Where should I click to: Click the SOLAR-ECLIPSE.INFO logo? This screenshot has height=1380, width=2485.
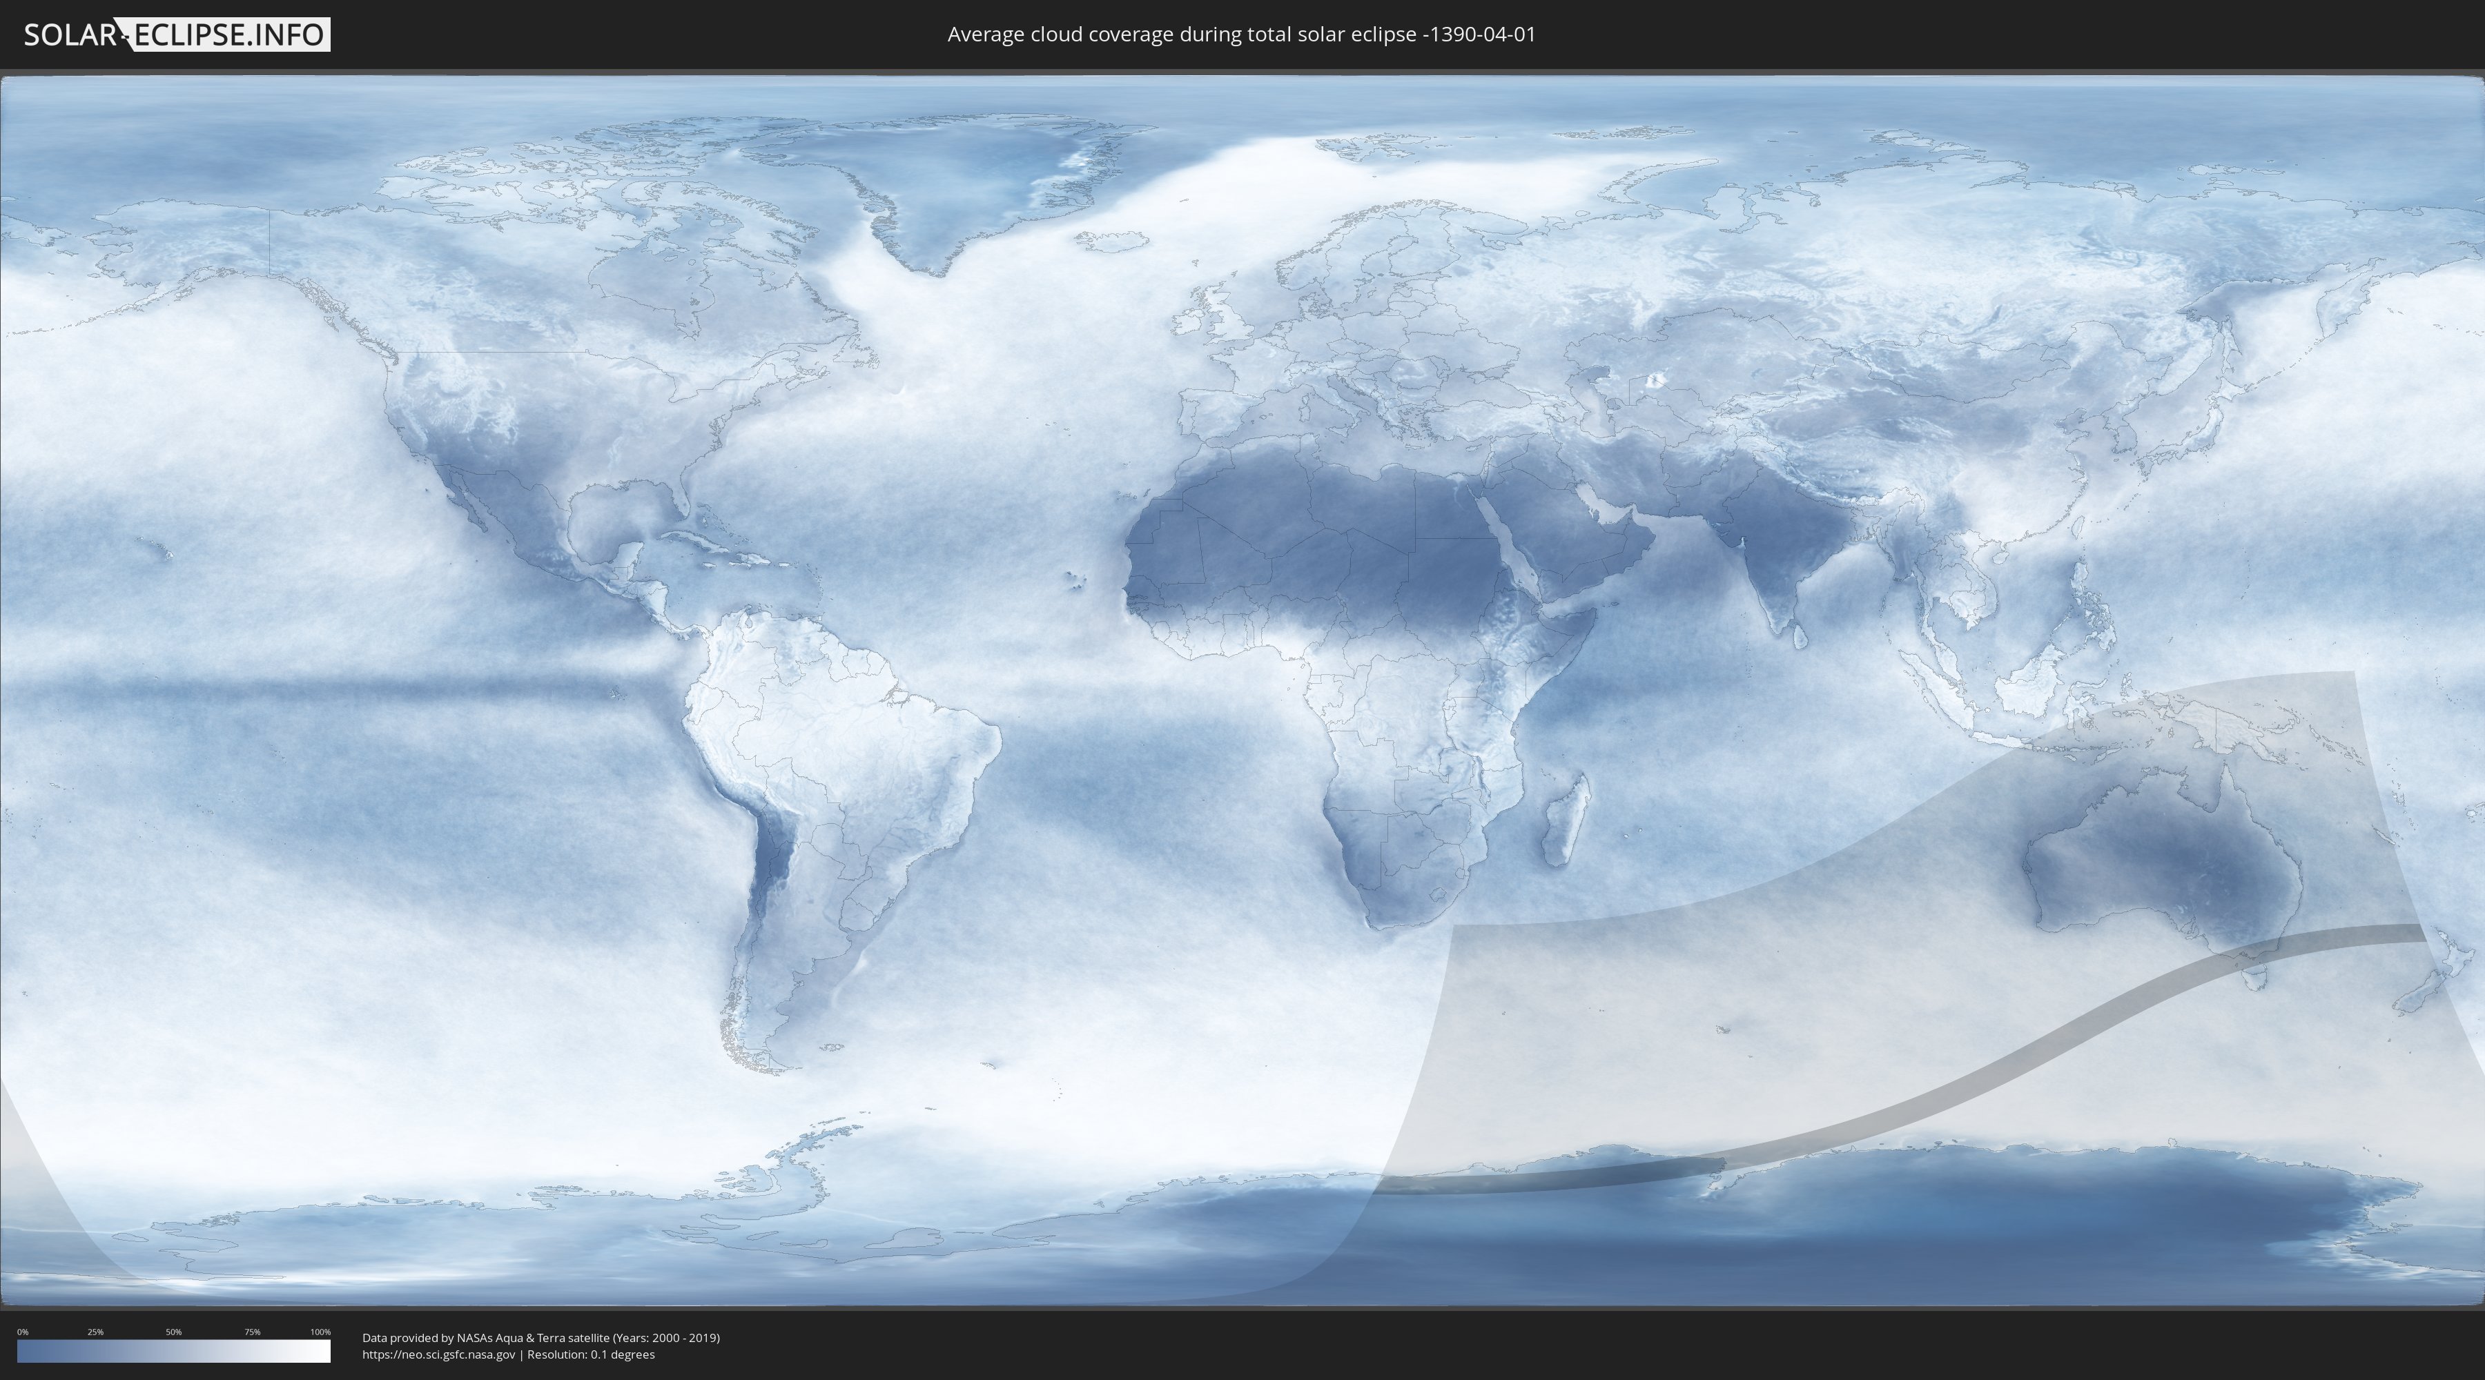point(177,34)
